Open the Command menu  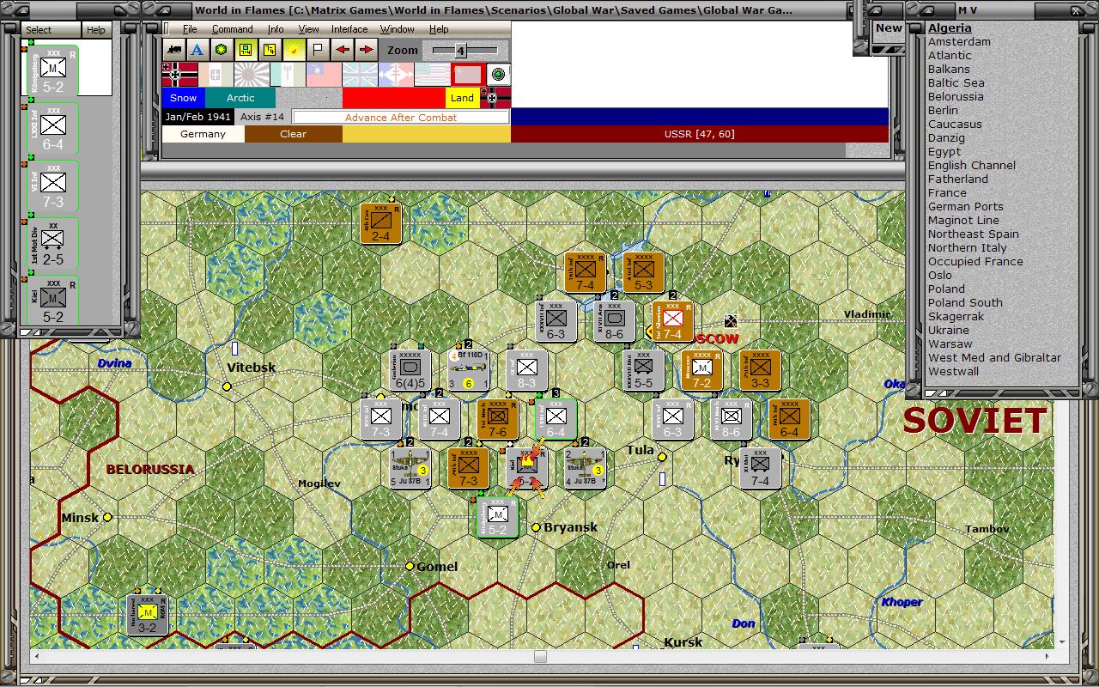(232, 29)
